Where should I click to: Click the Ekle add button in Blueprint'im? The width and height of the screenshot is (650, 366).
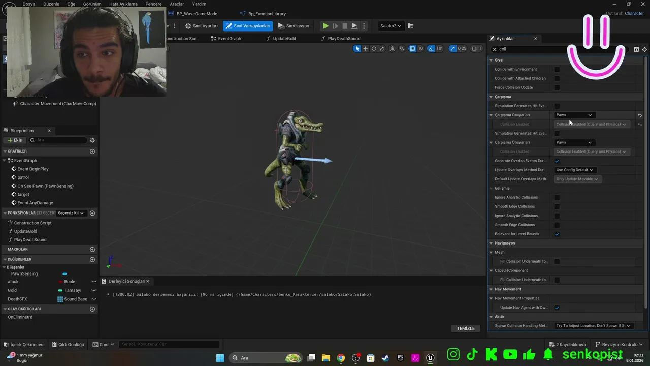pyautogui.click(x=15, y=140)
